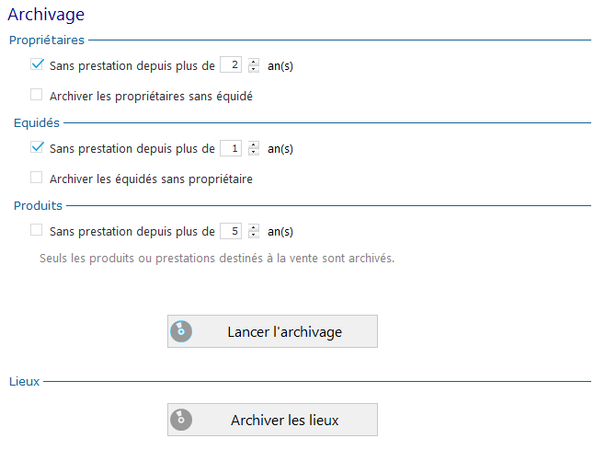The width and height of the screenshot is (594, 473).
Task: Increase Propriétaires years with up arrow
Action: pos(254,62)
